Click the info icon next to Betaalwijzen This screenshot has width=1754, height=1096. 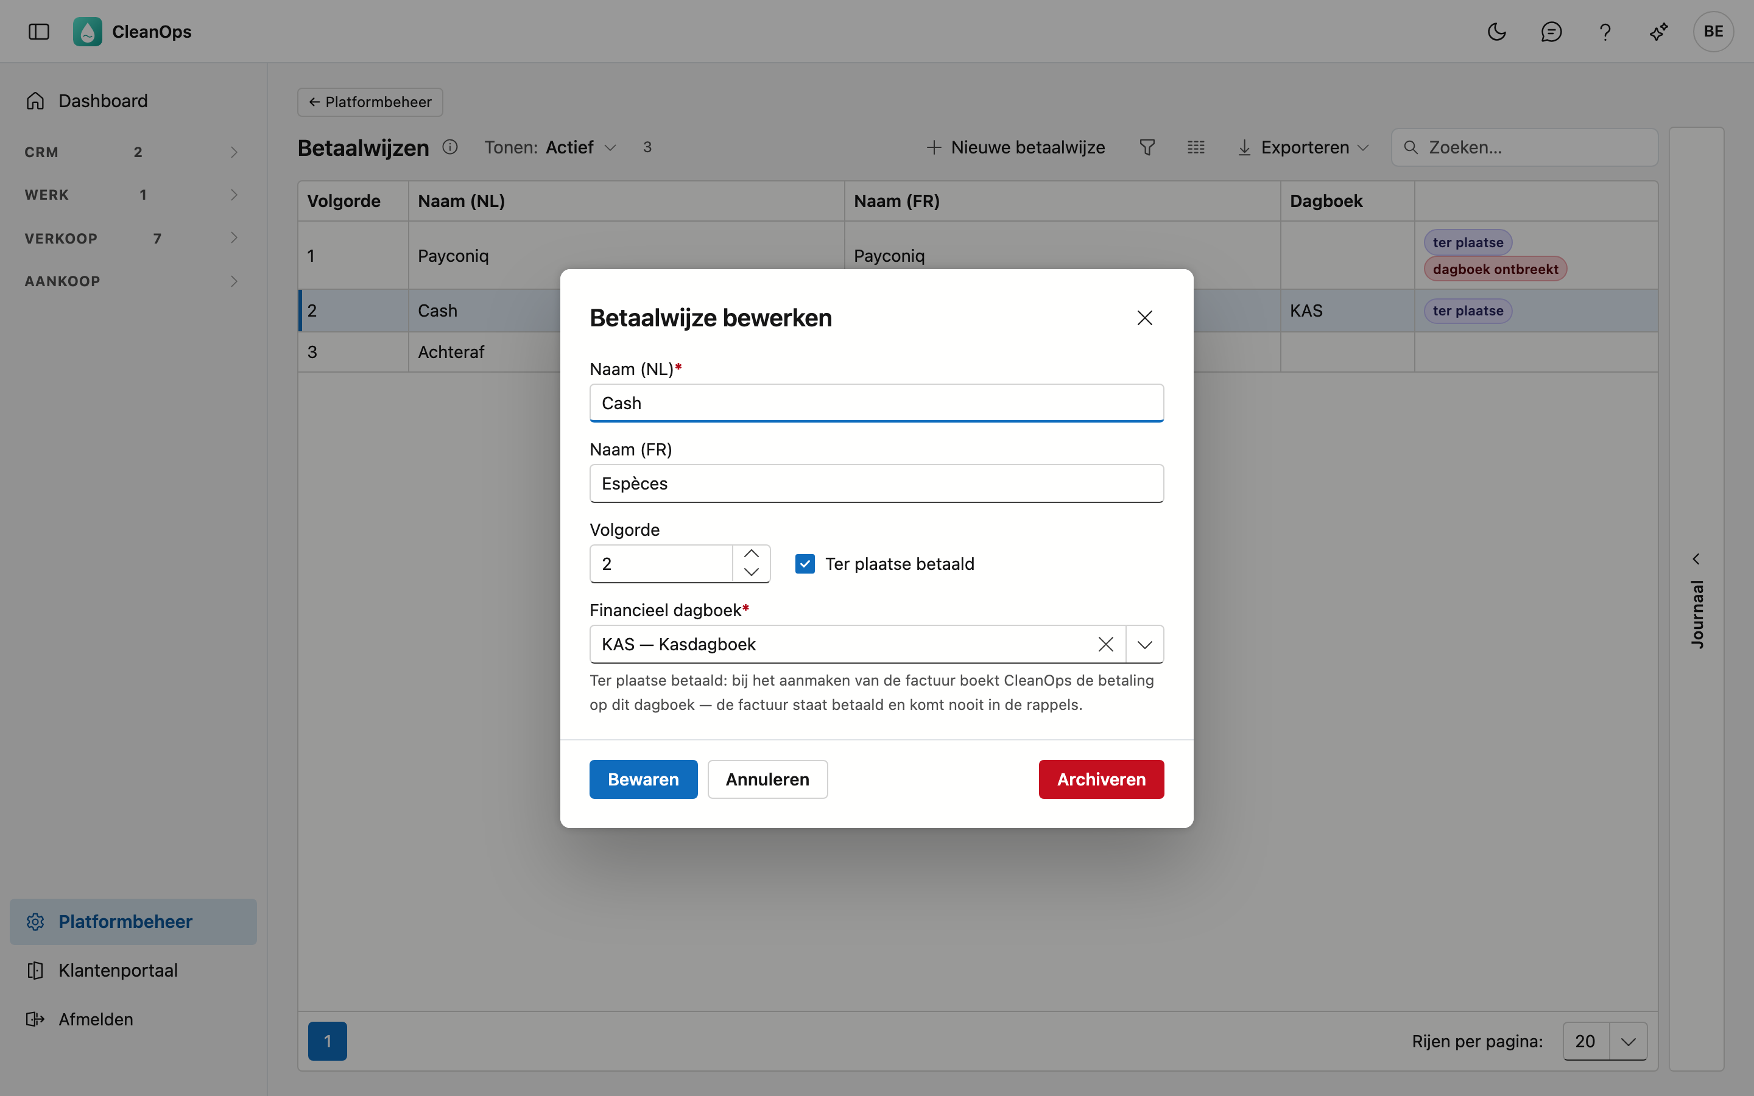coord(450,147)
